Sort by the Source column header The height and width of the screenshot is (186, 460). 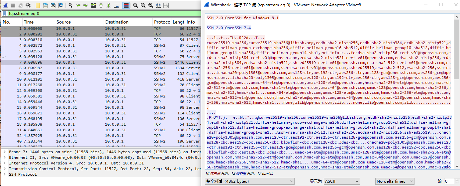79,22
